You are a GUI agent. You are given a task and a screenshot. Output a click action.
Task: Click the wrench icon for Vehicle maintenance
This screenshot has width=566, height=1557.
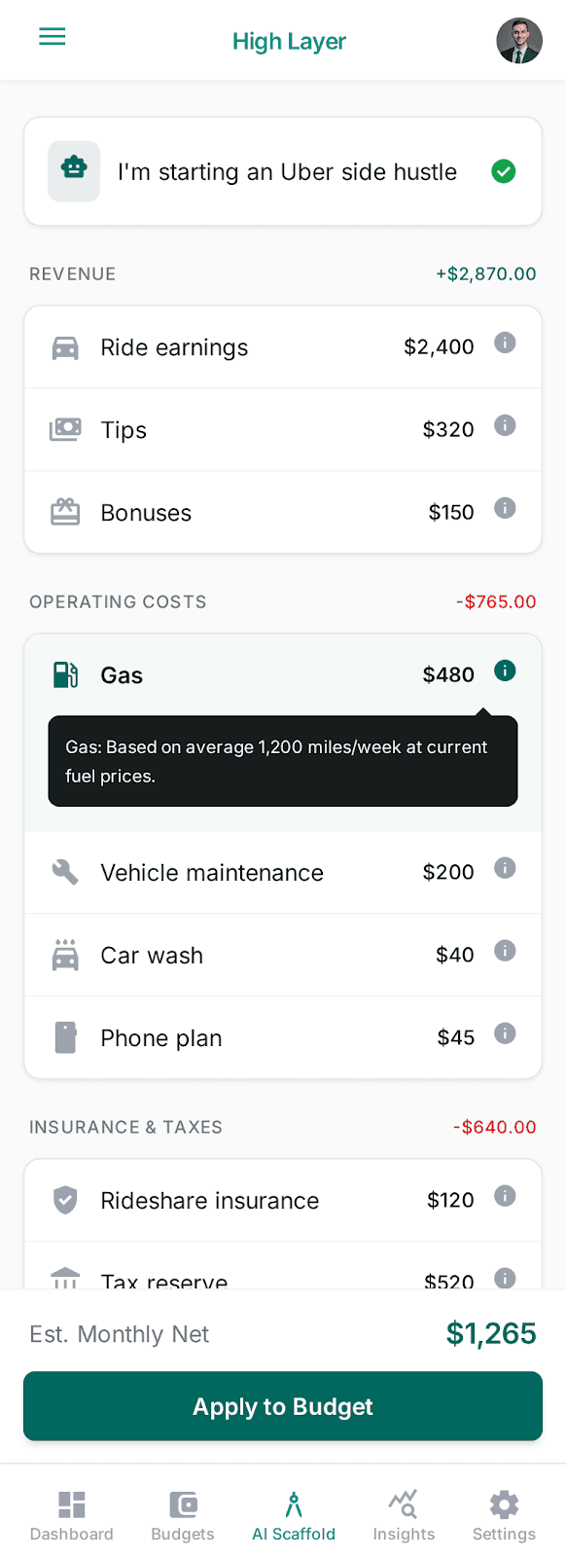coord(64,872)
